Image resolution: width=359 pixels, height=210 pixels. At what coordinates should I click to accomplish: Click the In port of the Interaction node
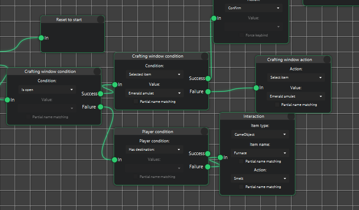[220, 157]
